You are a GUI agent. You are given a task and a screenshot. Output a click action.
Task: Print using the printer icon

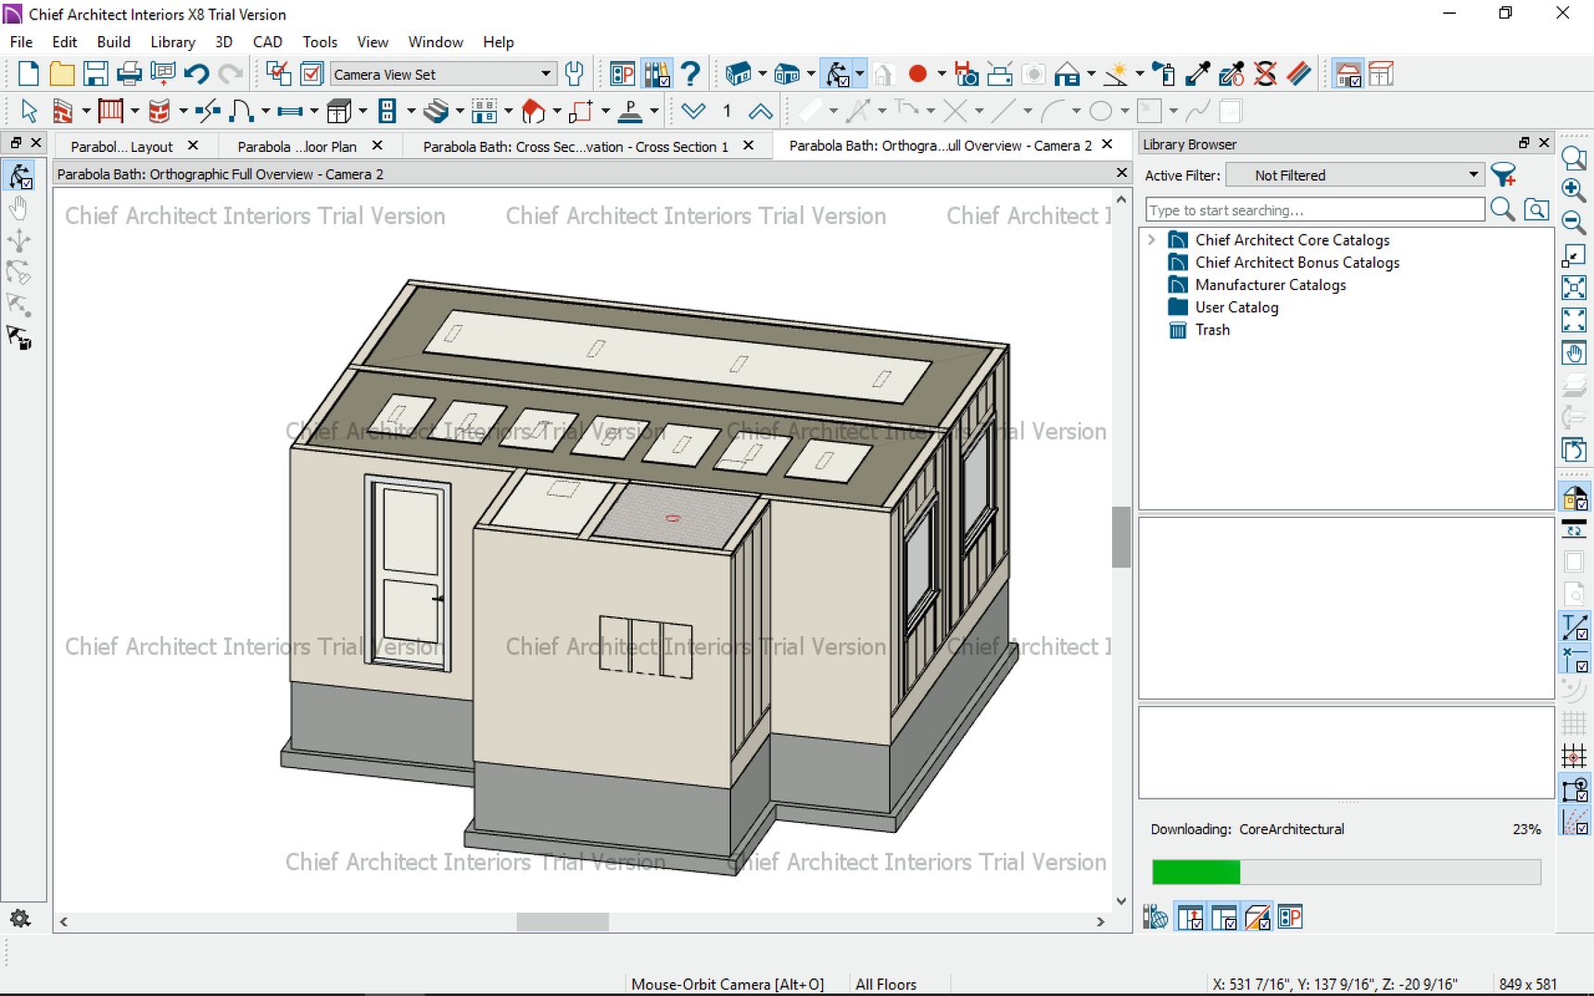coord(129,73)
